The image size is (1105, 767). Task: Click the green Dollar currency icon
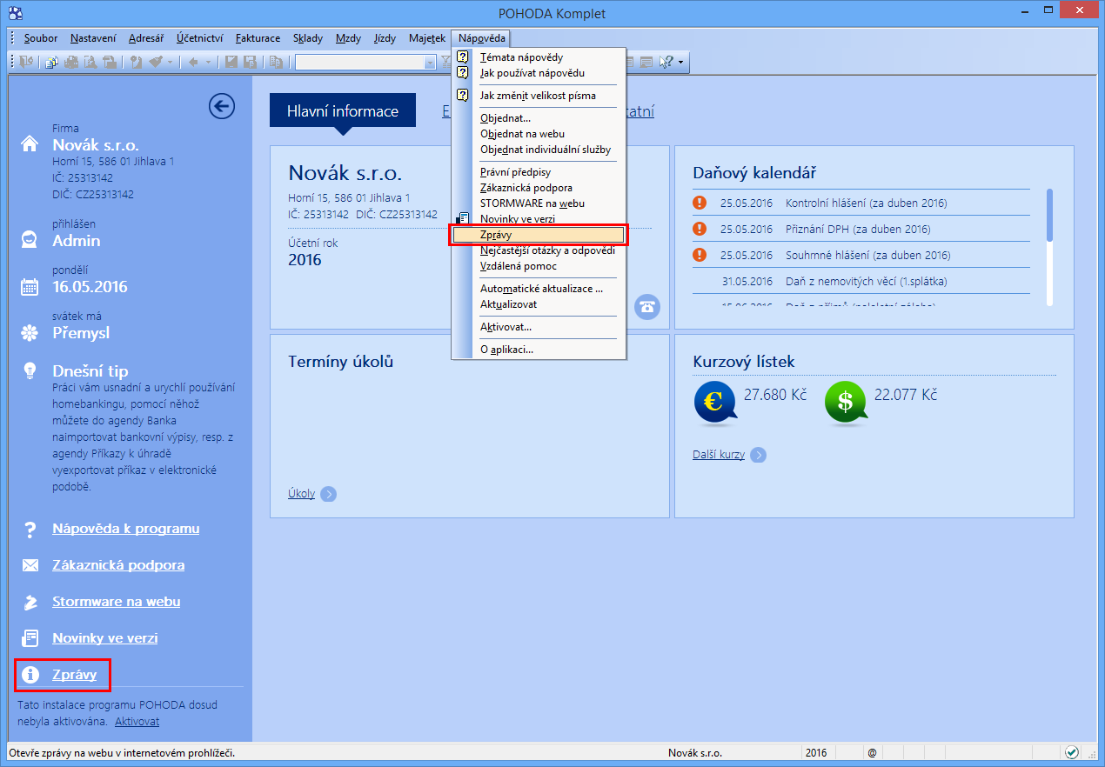click(x=846, y=404)
